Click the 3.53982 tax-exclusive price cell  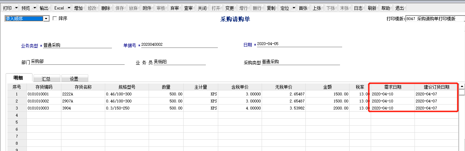coord(284,108)
